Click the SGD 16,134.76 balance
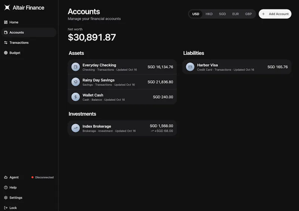299x211 pixels. click(x=160, y=67)
